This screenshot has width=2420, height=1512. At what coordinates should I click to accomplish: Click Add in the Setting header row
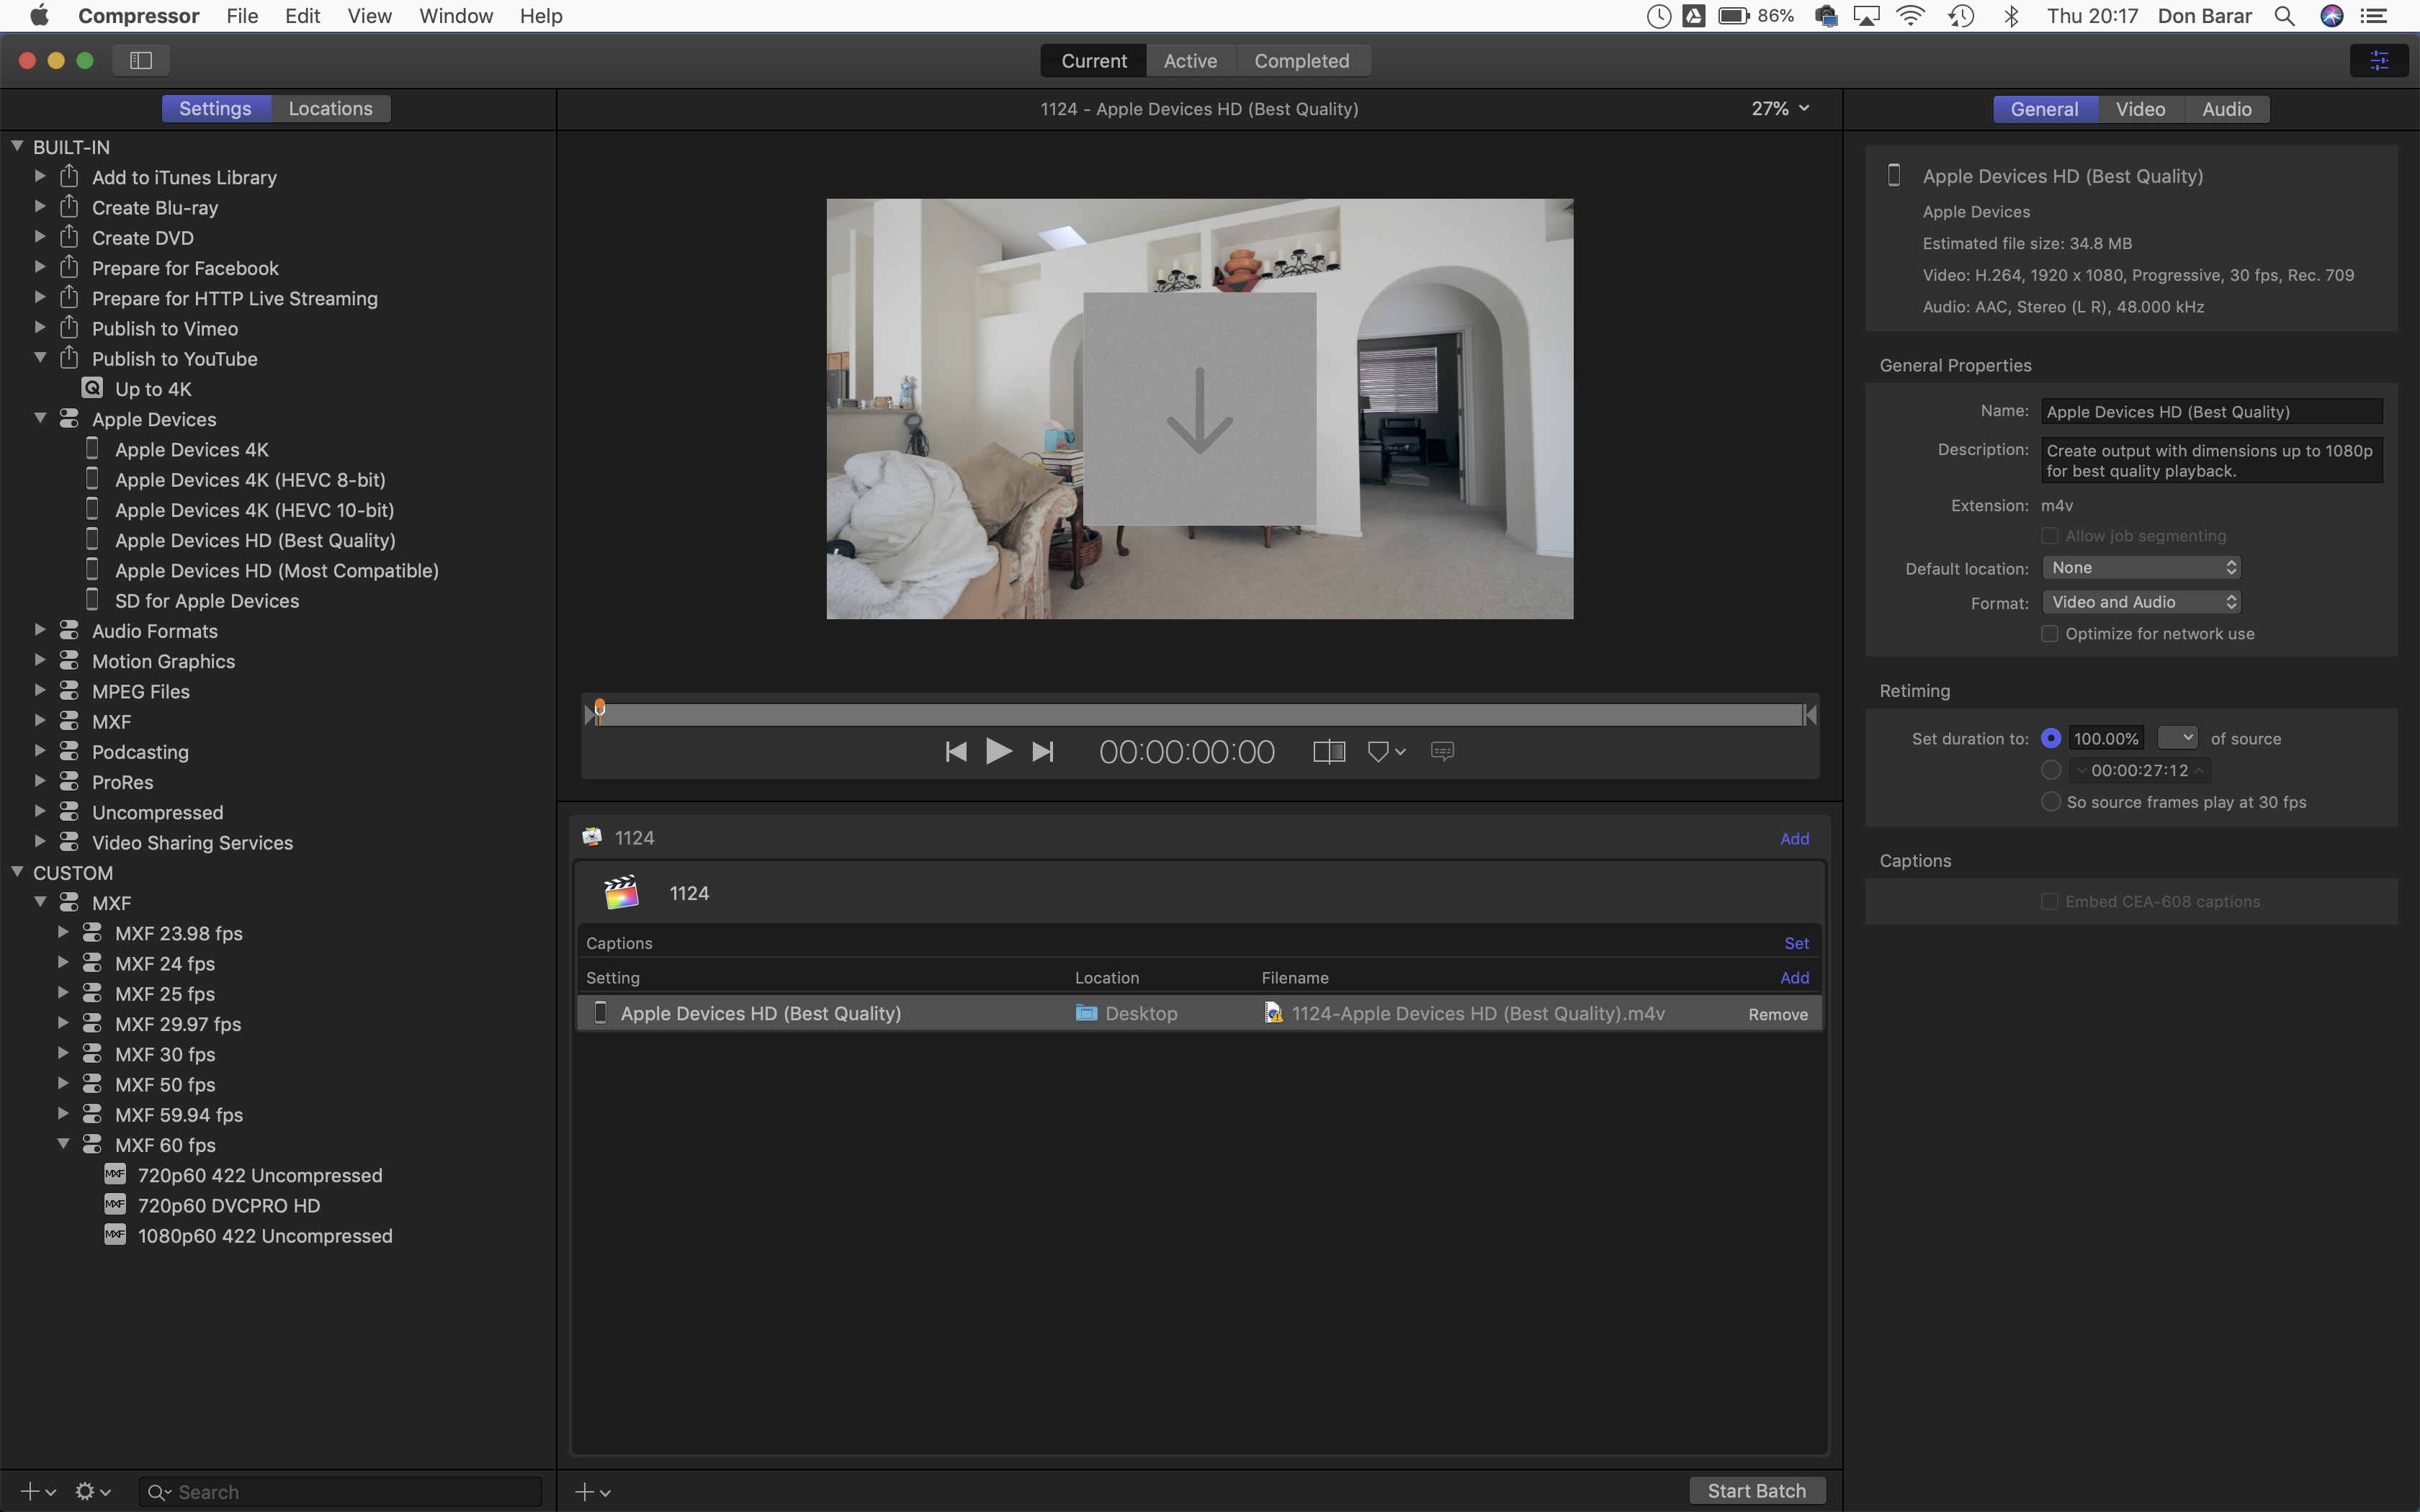point(1794,977)
